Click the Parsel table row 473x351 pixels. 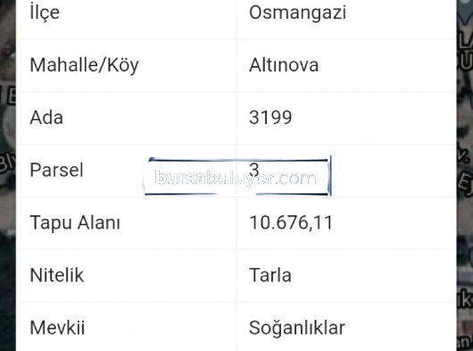[236, 171]
